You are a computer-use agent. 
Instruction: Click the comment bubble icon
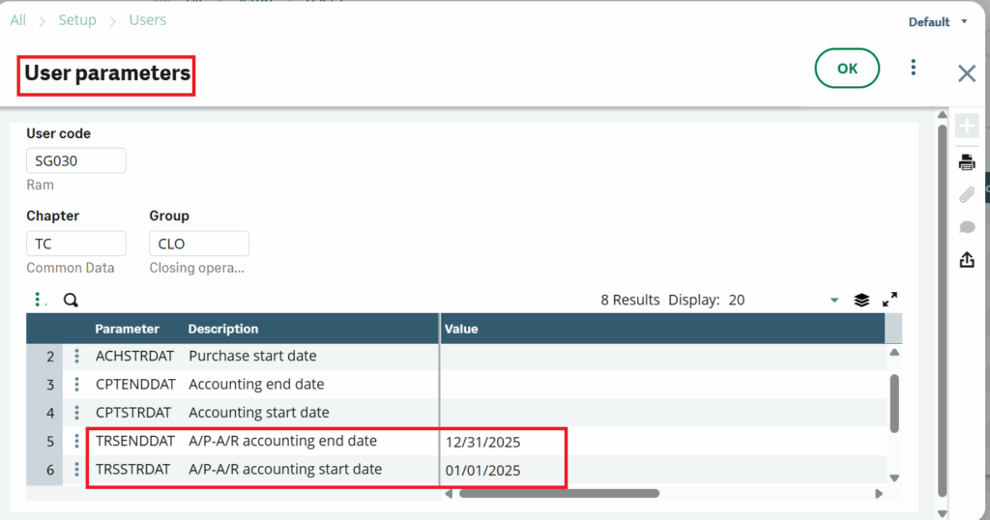(966, 227)
